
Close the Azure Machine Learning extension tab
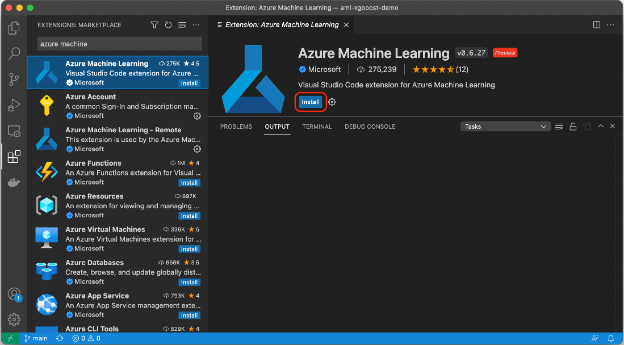(346, 25)
